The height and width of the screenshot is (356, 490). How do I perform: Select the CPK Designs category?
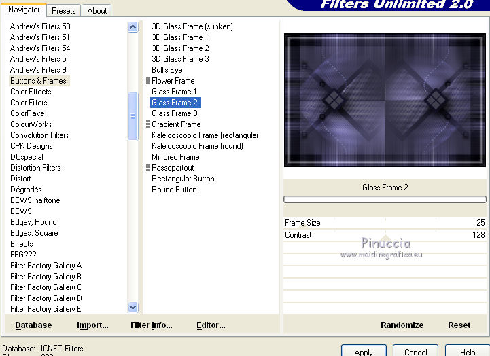coord(31,146)
